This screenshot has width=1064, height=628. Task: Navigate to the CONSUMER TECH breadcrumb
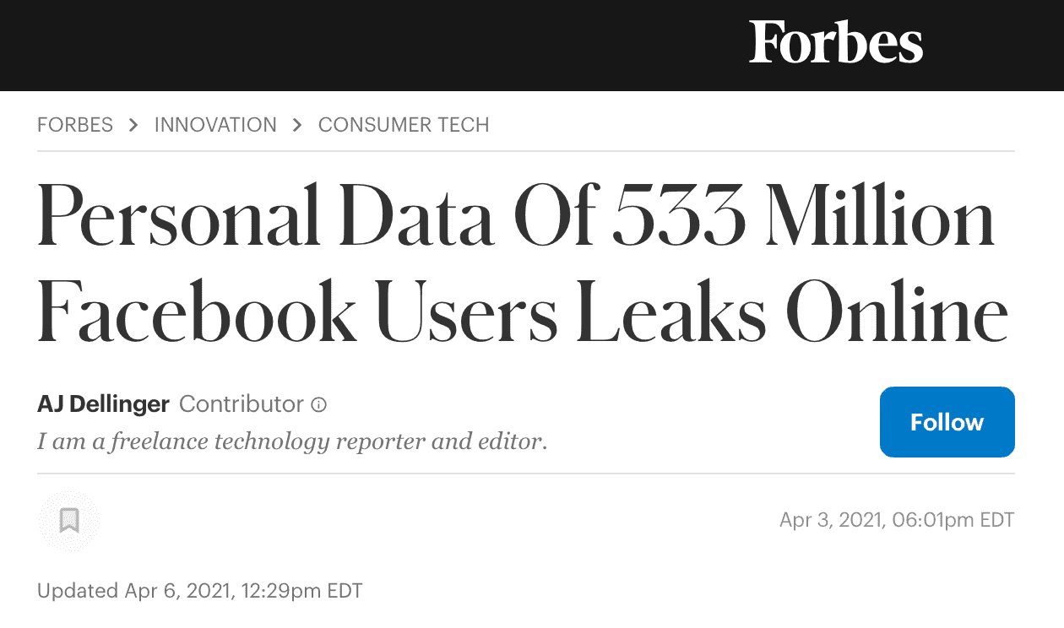click(404, 125)
